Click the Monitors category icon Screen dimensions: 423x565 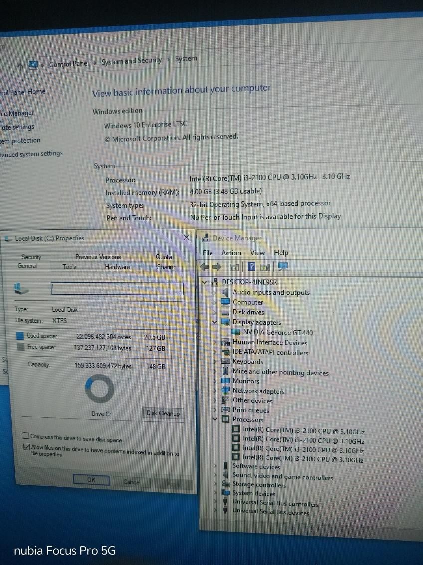click(x=225, y=381)
